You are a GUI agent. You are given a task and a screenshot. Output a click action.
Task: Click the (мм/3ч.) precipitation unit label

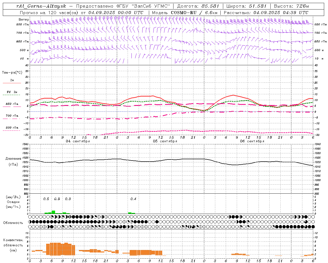pyautogui.click(x=13, y=197)
